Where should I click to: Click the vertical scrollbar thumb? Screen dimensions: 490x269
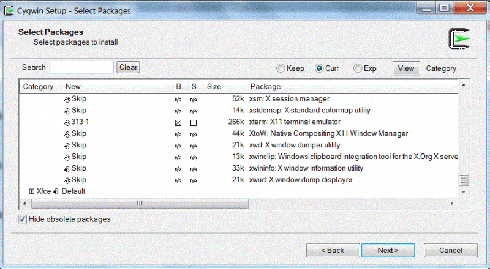point(464,180)
